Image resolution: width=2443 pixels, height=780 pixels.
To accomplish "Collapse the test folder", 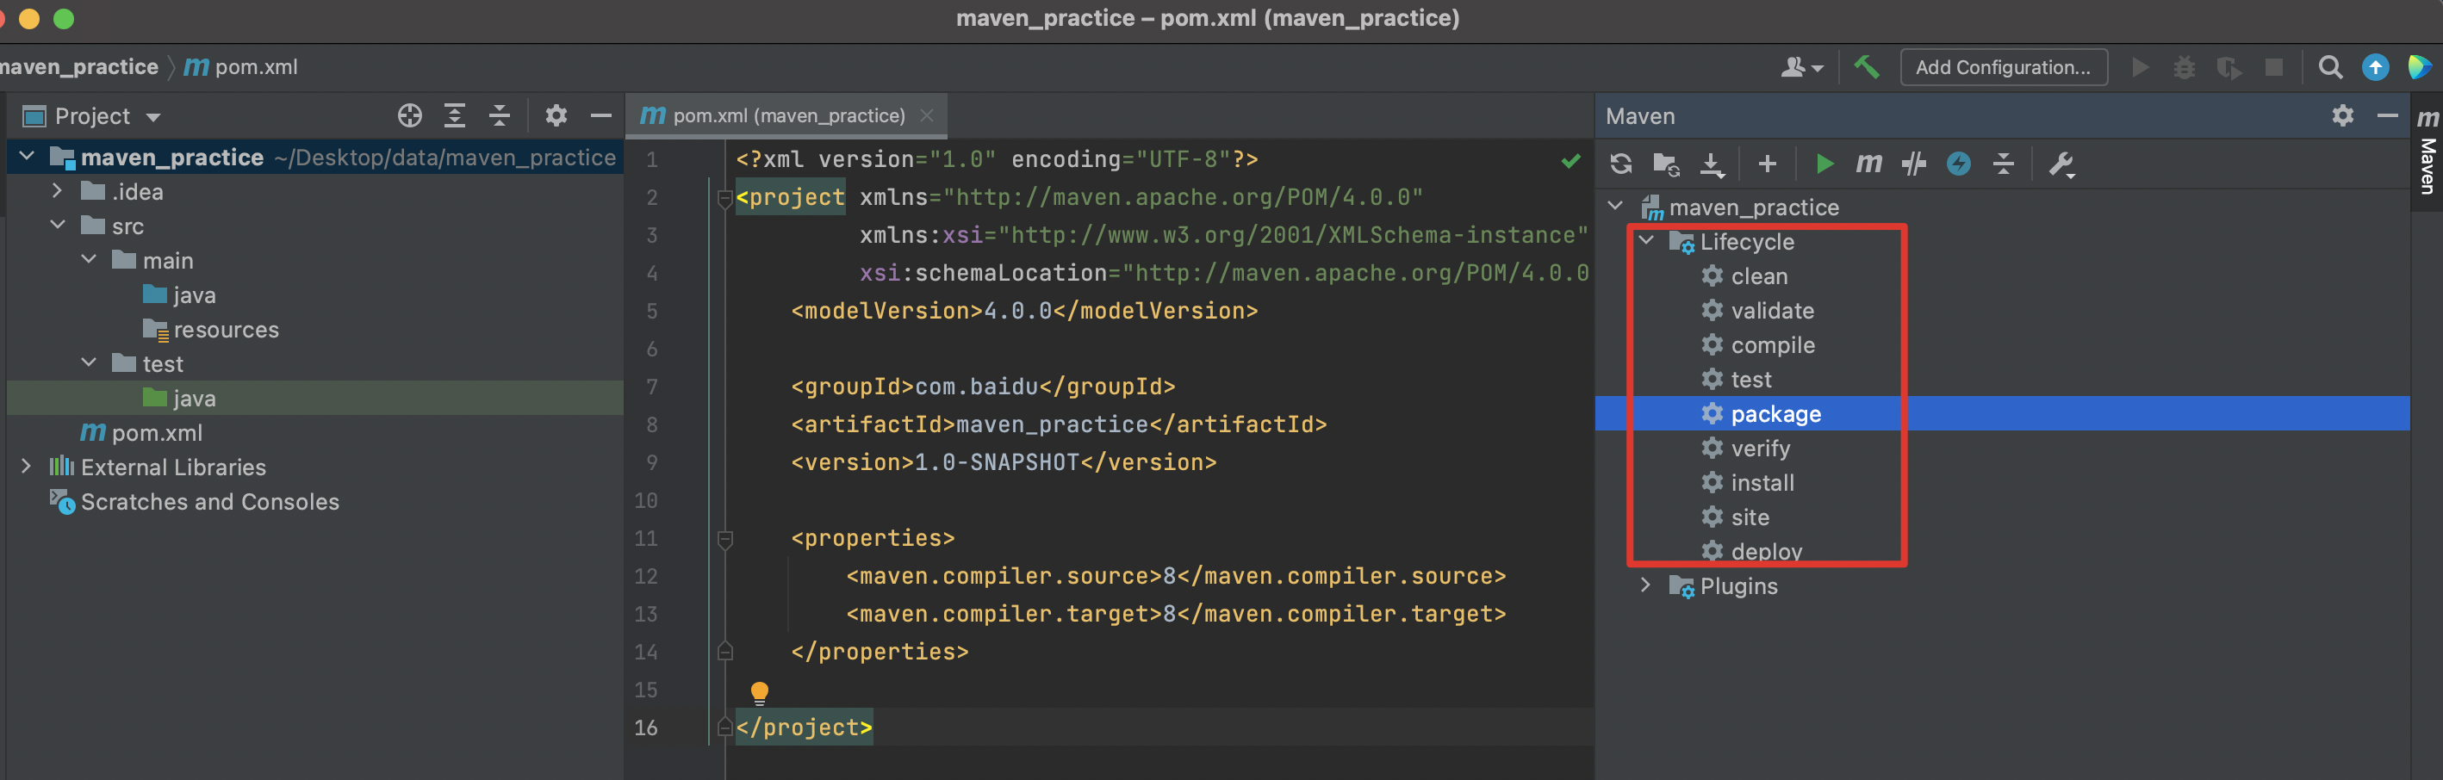I will tap(88, 362).
